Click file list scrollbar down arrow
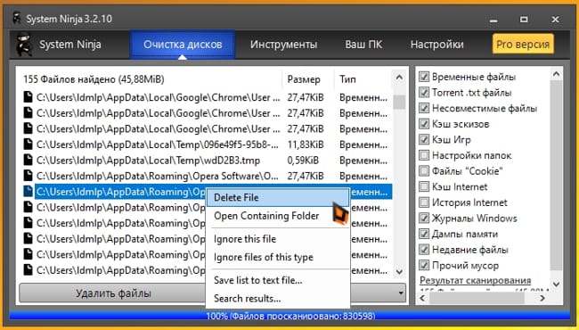The width and height of the screenshot is (579, 330). 399,272
